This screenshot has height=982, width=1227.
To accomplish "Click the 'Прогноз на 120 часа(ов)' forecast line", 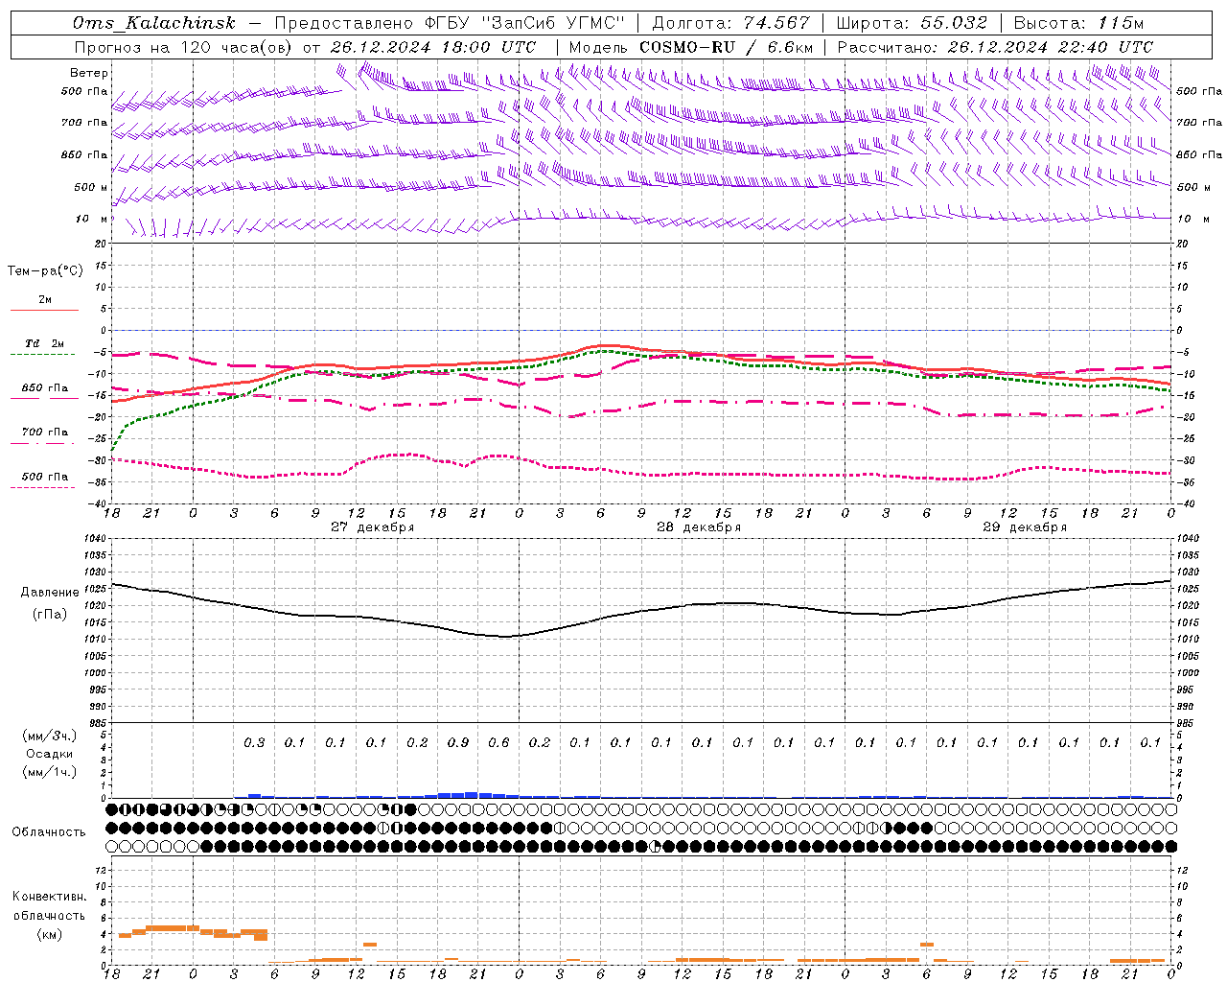I will click(x=305, y=47).
